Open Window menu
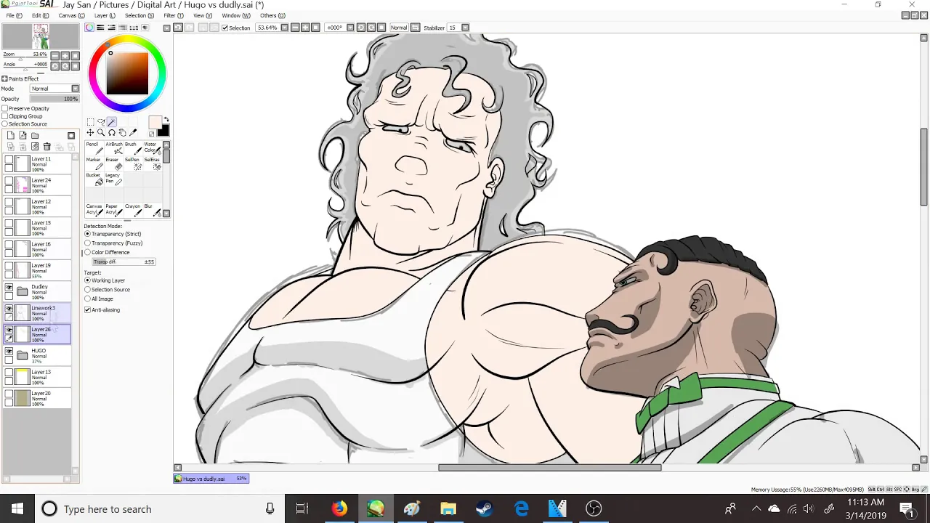930x523 pixels. pos(235,15)
